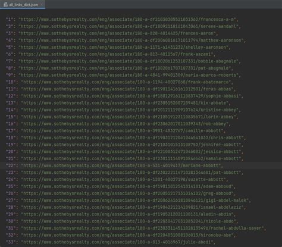Click the camille-abbott URL string
Screen dimensions: 282x247
click(x=123, y=131)
